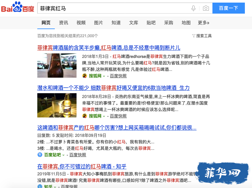Open 百度快照 for the Tieba result
This screenshot has width=252, height=188.
click(78, 155)
